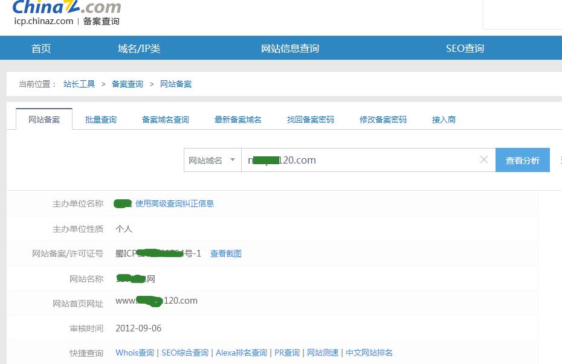Open the Alexa排名查询 quick link
The image size is (562, 364).
click(241, 353)
